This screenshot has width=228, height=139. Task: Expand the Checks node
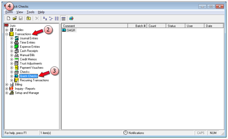click(12, 72)
